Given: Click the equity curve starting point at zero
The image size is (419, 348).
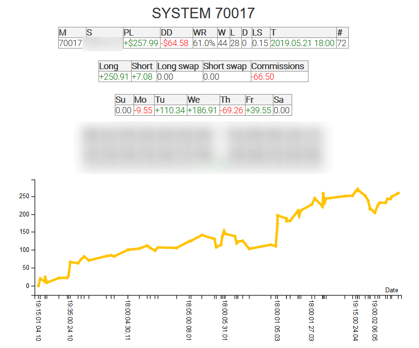Looking at the screenshot, I should tap(38, 286).
